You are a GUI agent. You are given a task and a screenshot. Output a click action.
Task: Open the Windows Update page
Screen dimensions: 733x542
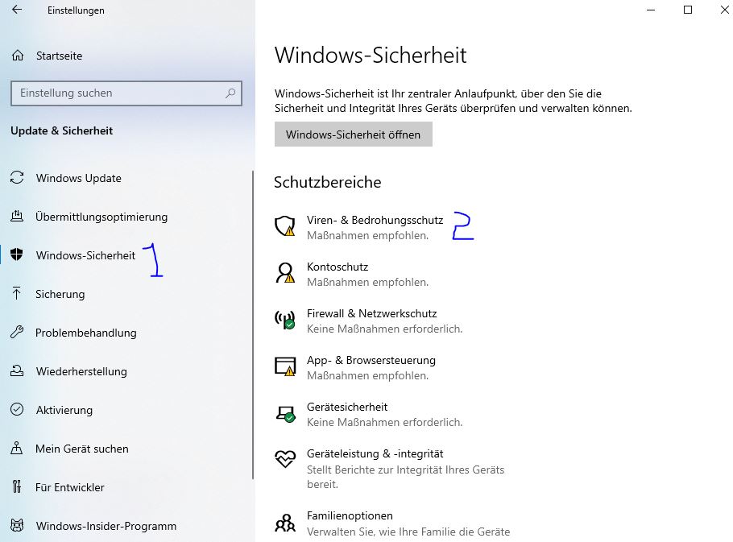click(79, 178)
